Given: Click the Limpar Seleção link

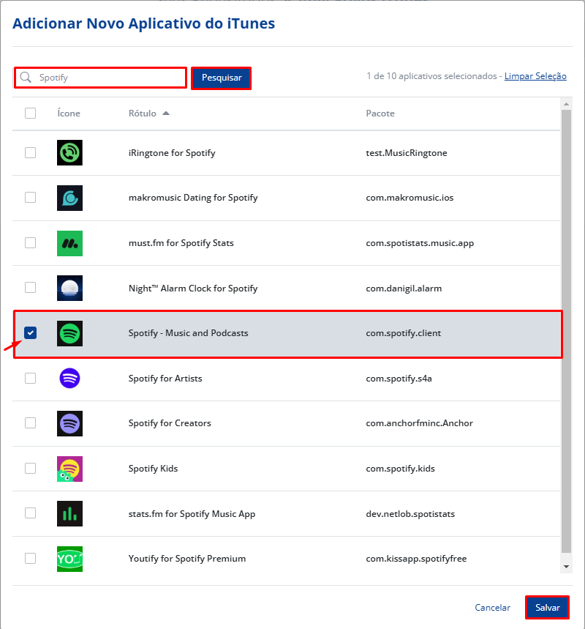Looking at the screenshot, I should 535,76.
